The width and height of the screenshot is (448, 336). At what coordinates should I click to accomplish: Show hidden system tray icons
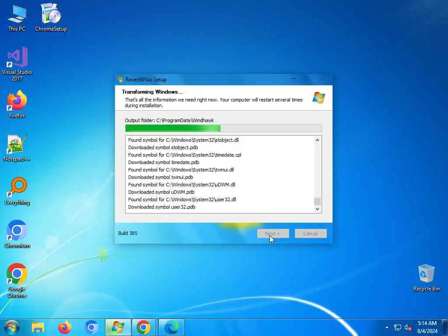[387, 327]
